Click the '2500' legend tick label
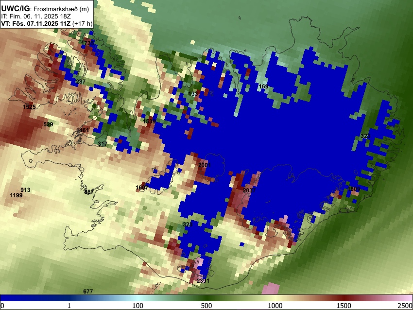The image size is (413, 310). (405, 306)
